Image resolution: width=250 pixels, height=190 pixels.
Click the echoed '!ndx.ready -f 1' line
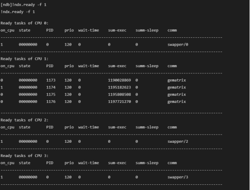pyautogui.click(x=18, y=12)
